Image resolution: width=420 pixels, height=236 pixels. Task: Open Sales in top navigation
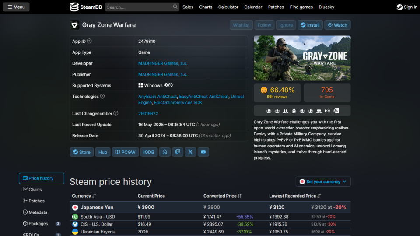pos(188,7)
